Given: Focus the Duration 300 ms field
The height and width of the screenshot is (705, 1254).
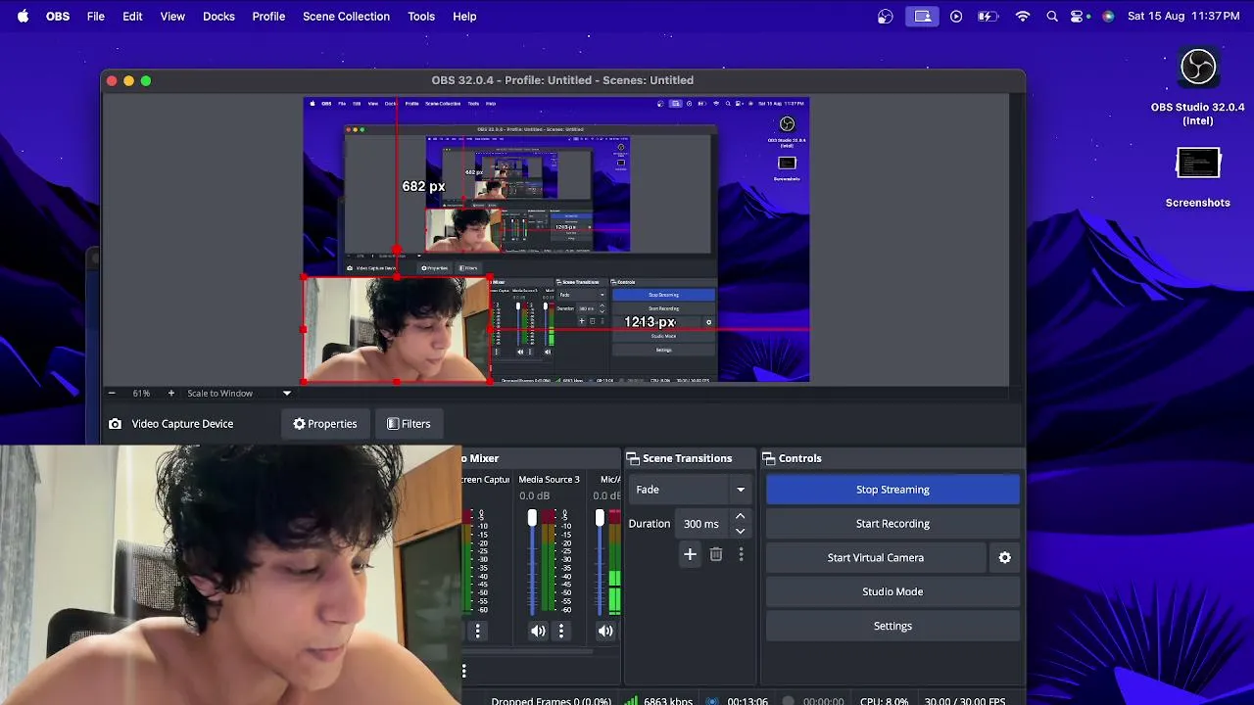Looking at the screenshot, I should pos(701,524).
